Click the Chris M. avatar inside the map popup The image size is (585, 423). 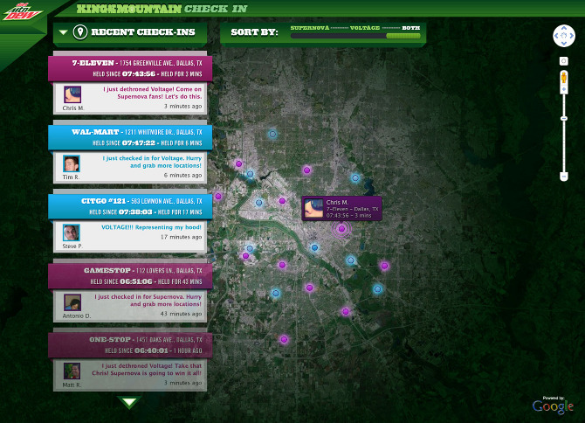(313, 208)
